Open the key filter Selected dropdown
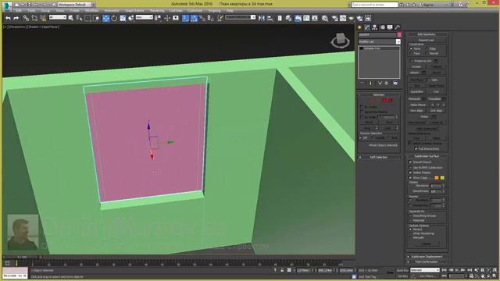The height and width of the screenshot is (281, 500). 425,270
